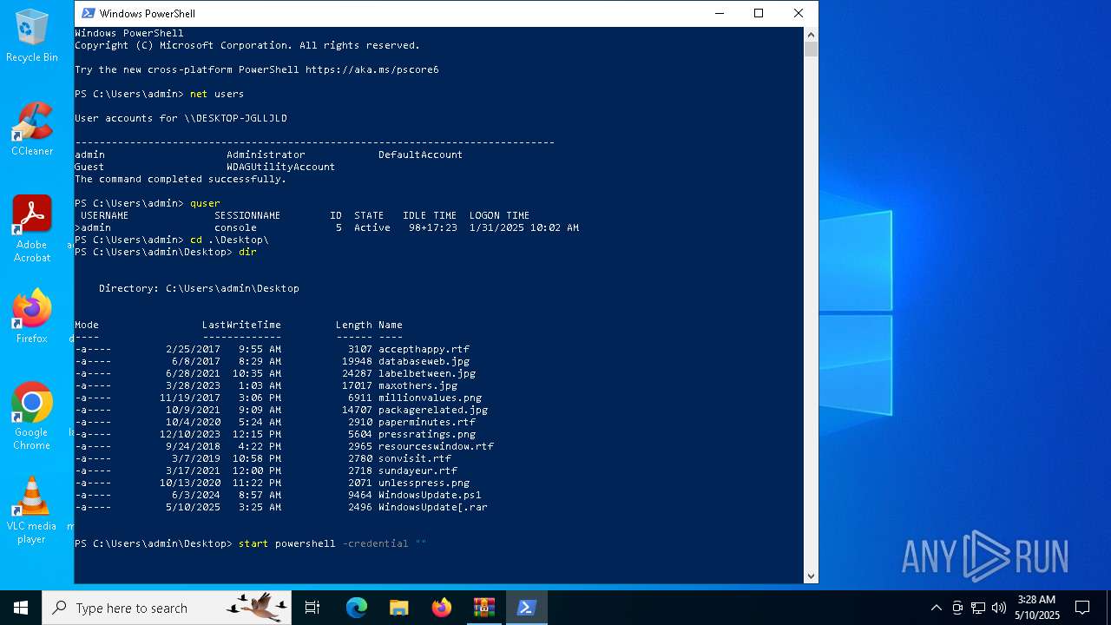
Task: Click the USERNAME column header
Action: click(x=104, y=215)
